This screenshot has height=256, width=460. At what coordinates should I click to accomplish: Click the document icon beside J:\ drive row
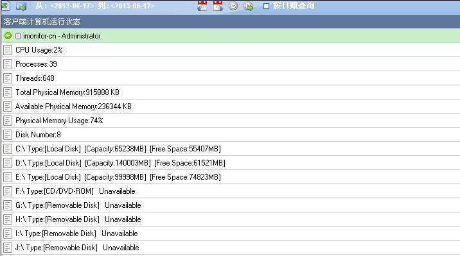coord(8,248)
